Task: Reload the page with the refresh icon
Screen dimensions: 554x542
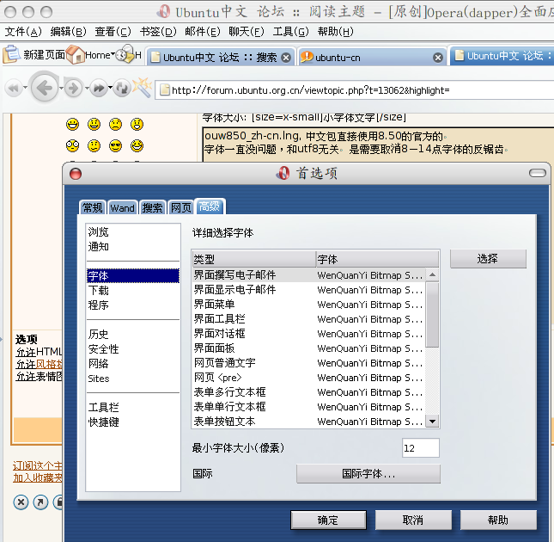Action: point(122,88)
